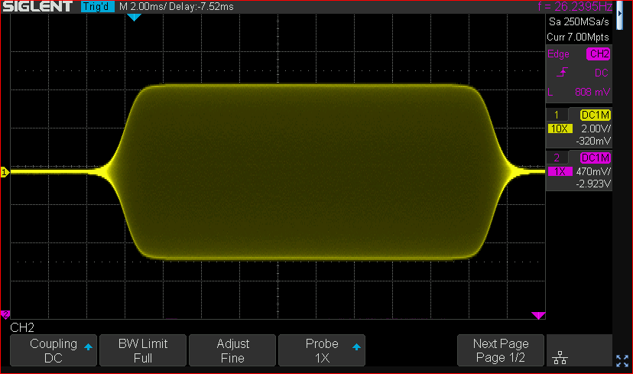Click the SIGLENT logo
The height and width of the screenshot is (374, 633).
click(x=37, y=6)
